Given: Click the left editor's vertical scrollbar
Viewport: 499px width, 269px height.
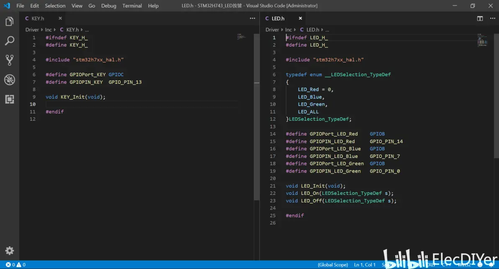Looking at the screenshot, I should pyautogui.click(x=257, y=117).
